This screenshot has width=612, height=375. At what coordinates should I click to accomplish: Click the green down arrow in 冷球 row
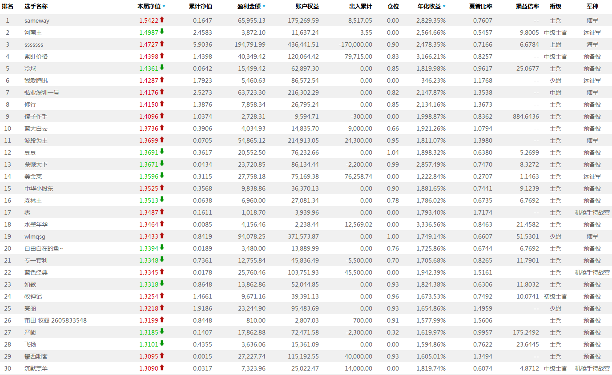point(162,68)
